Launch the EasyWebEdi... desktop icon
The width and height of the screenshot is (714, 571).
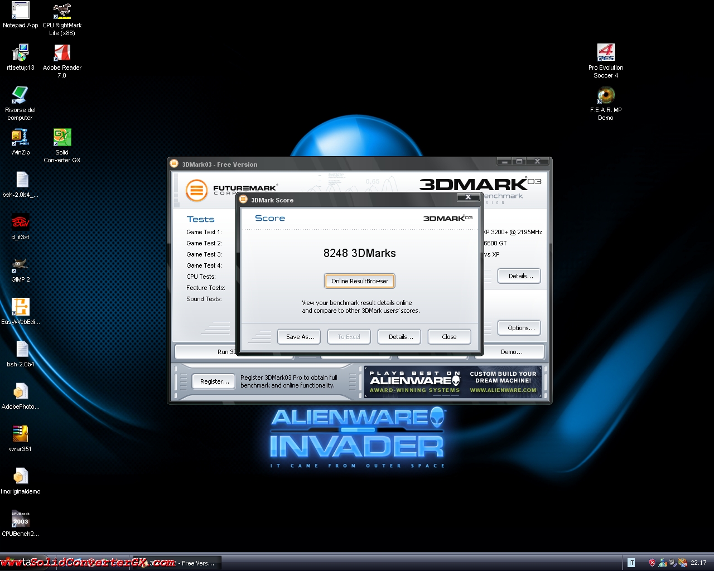pyautogui.click(x=20, y=312)
